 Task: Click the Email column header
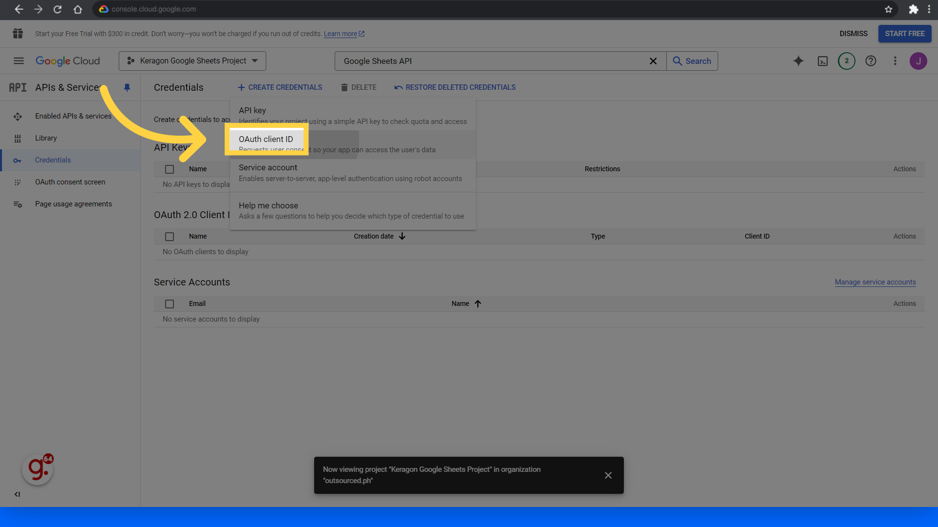coord(197,304)
